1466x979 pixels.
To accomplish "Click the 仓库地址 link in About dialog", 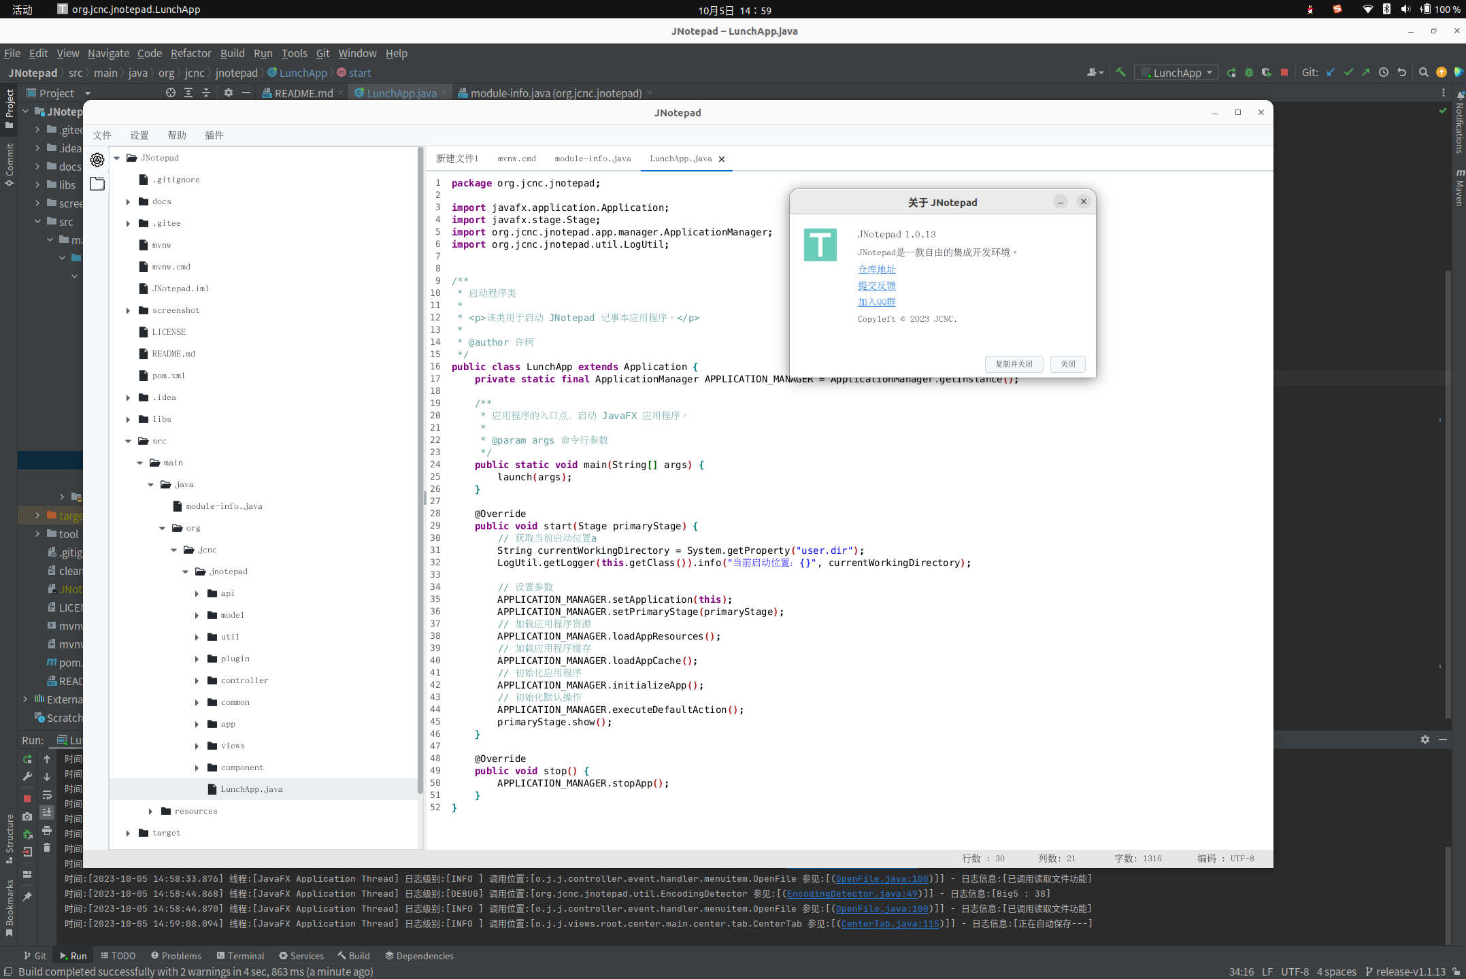I will point(876,269).
